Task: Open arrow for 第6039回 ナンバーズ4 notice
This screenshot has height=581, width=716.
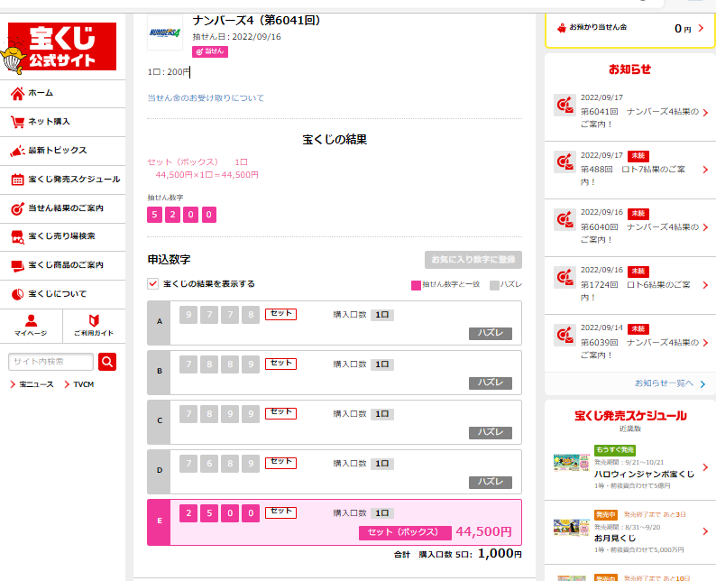Action: (x=705, y=343)
